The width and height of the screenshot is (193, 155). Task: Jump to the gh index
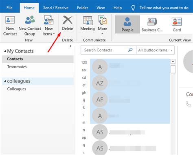pyautogui.click(x=84, y=93)
